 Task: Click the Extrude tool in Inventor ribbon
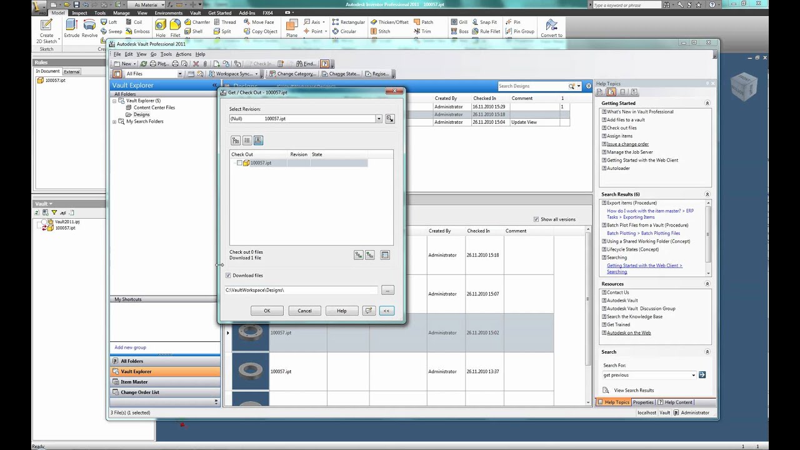(x=71, y=28)
